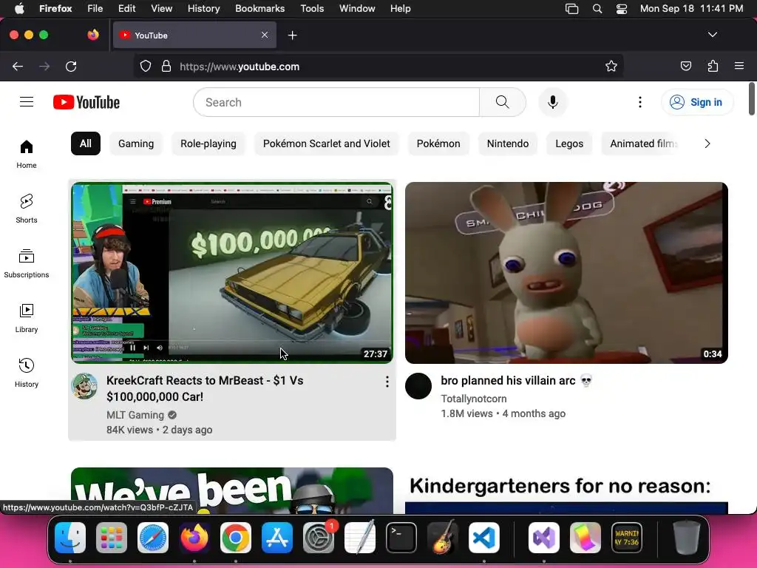Viewport: 757px width, 568px height.
Task: Open Terminal from the Dock
Action: click(401, 538)
